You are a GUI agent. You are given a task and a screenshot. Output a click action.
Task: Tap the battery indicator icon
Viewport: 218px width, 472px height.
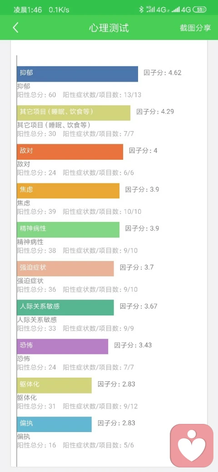pos(199,10)
